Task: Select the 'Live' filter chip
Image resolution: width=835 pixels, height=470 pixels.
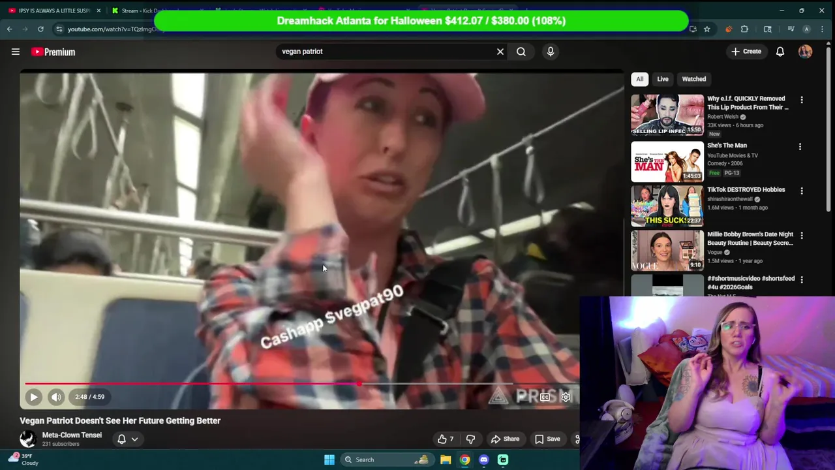Action: (663, 79)
